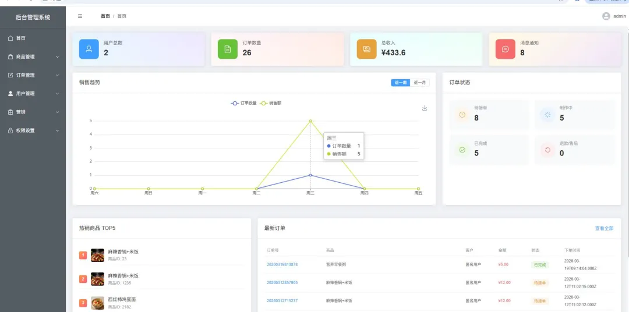
Task: Click the 周三 order count data point
Action: coord(310,175)
